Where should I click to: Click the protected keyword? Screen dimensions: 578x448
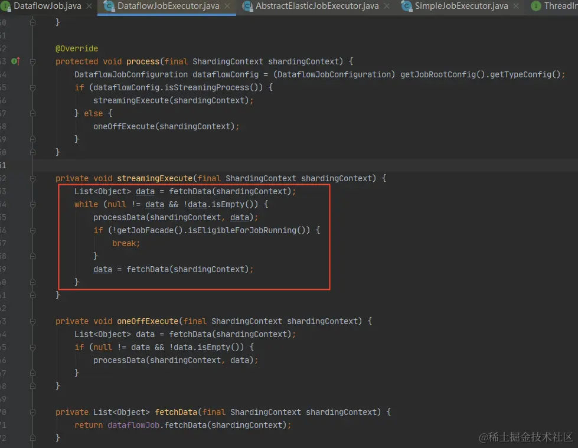coord(77,61)
